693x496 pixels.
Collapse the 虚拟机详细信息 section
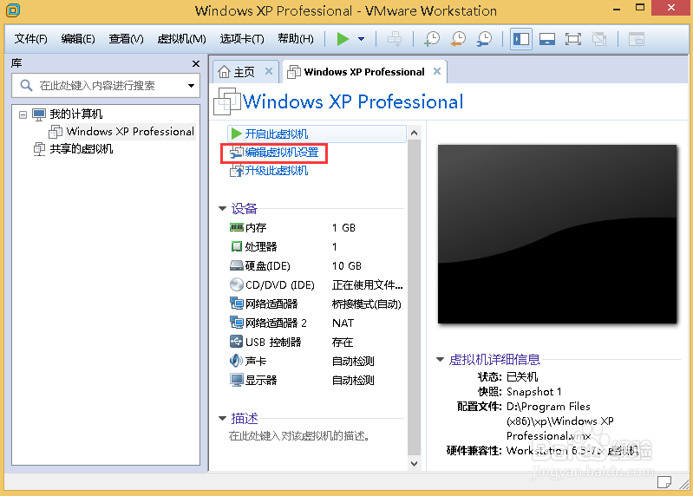(440, 359)
